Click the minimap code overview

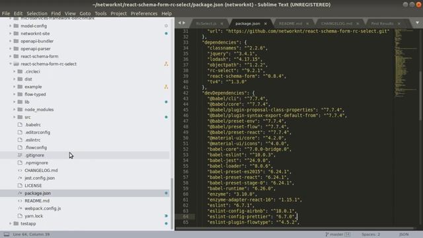tap(406, 63)
